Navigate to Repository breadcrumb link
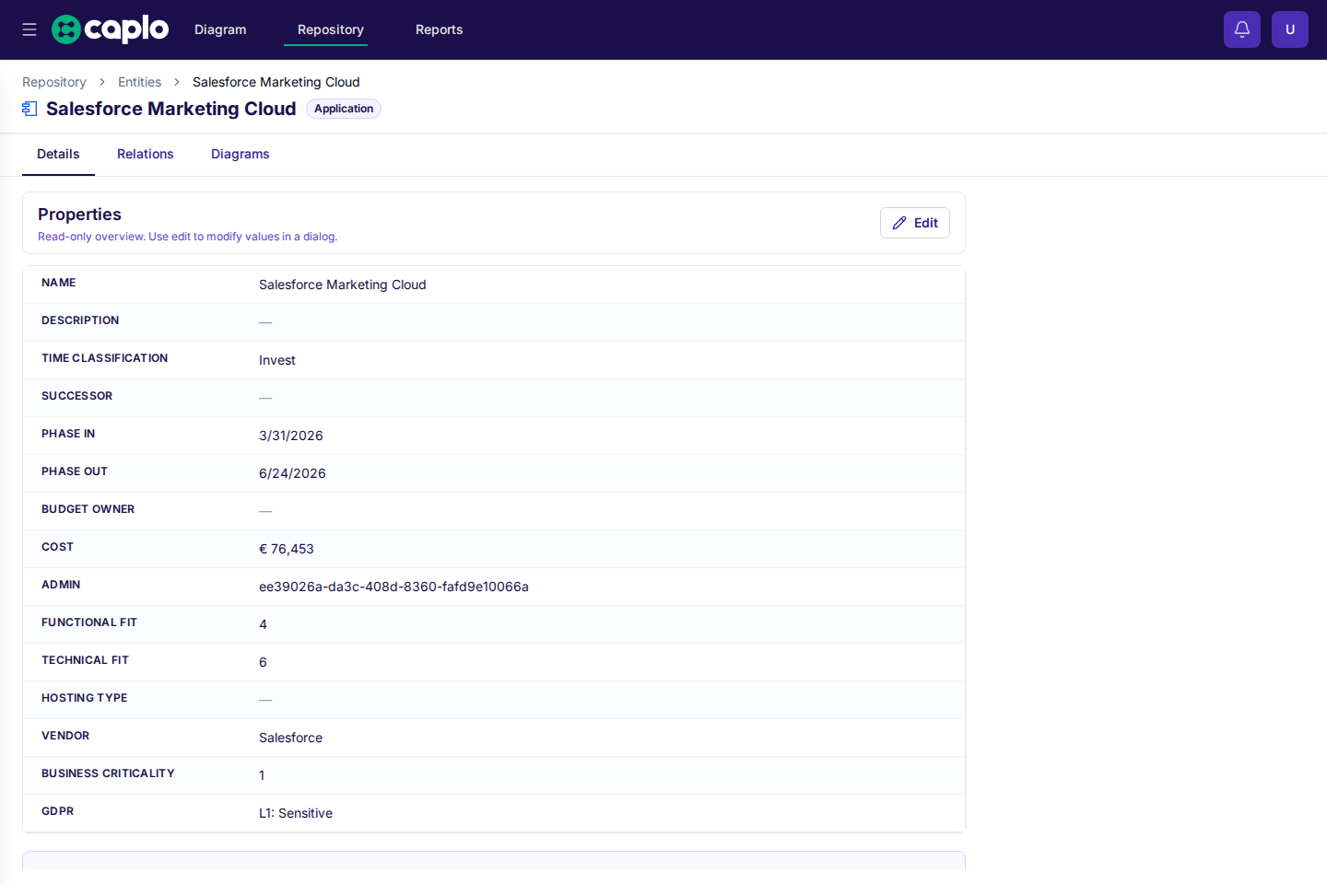Image resolution: width=1327 pixels, height=884 pixels. [54, 82]
